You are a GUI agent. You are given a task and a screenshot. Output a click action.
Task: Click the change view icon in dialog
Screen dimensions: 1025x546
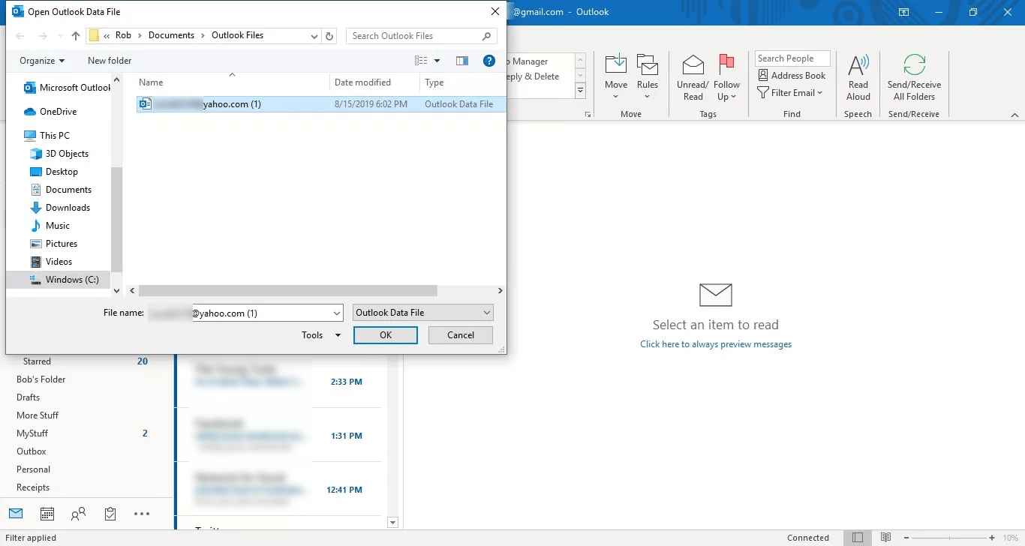(x=421, y=61)
